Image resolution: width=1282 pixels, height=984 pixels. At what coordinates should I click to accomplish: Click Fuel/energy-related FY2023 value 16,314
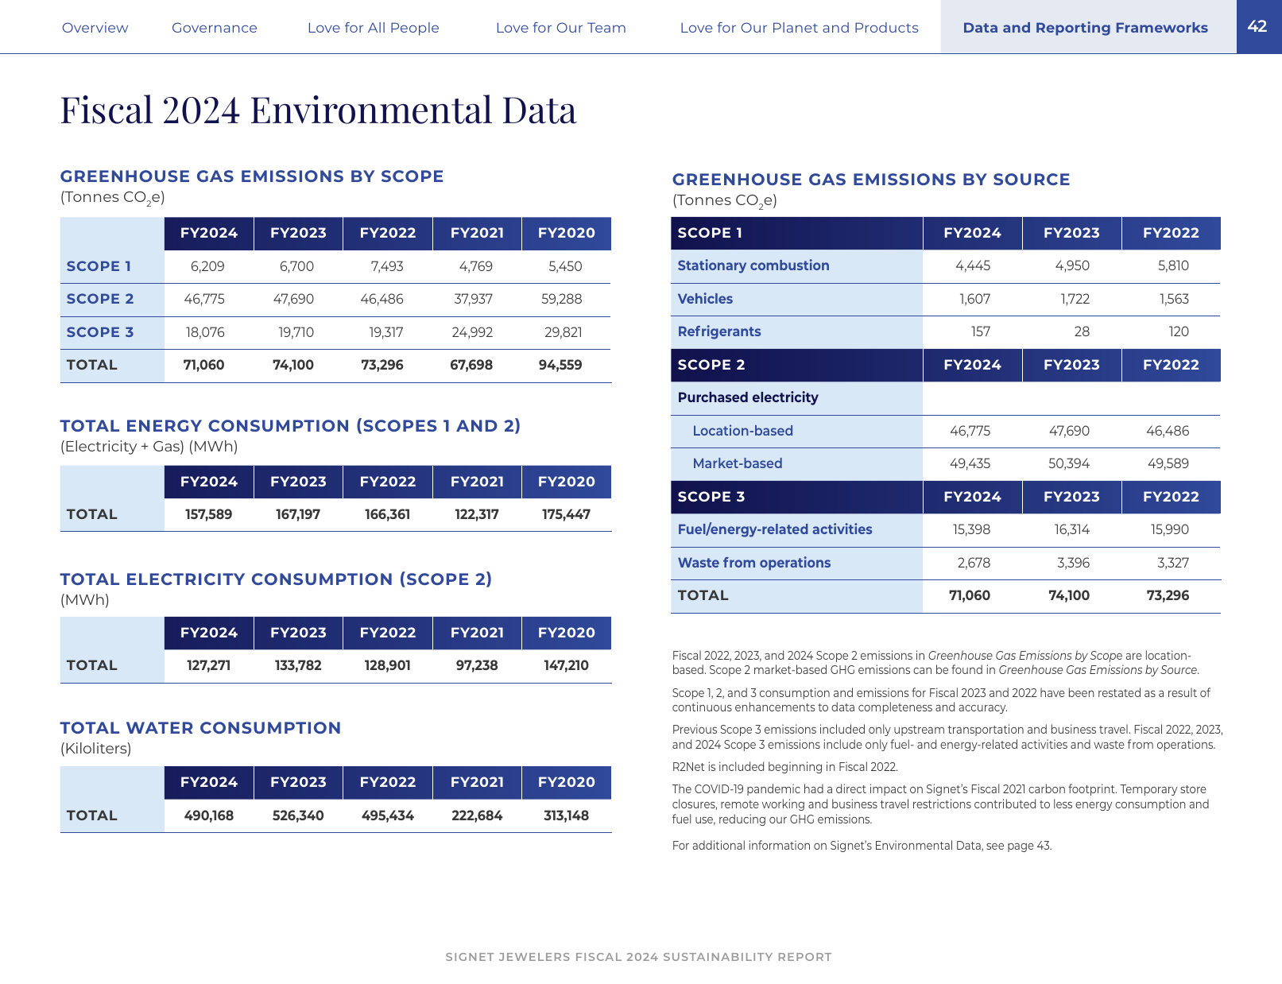(x=1072, y=529)
